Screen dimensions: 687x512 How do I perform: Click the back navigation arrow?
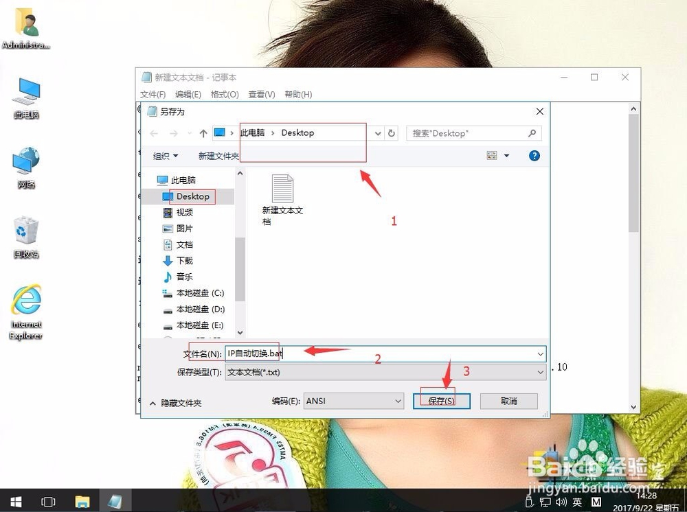pos(153,133)
